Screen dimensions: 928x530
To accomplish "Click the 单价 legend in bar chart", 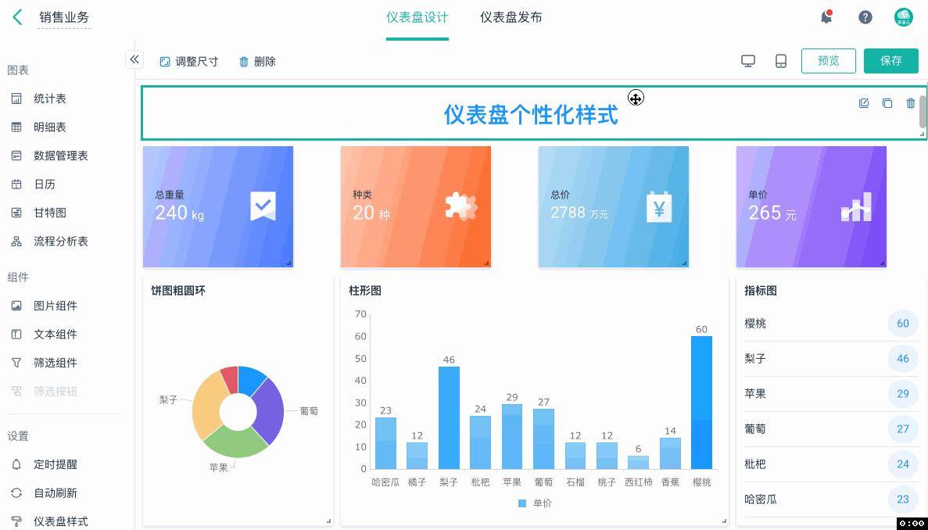I will (x=535, y=503).
